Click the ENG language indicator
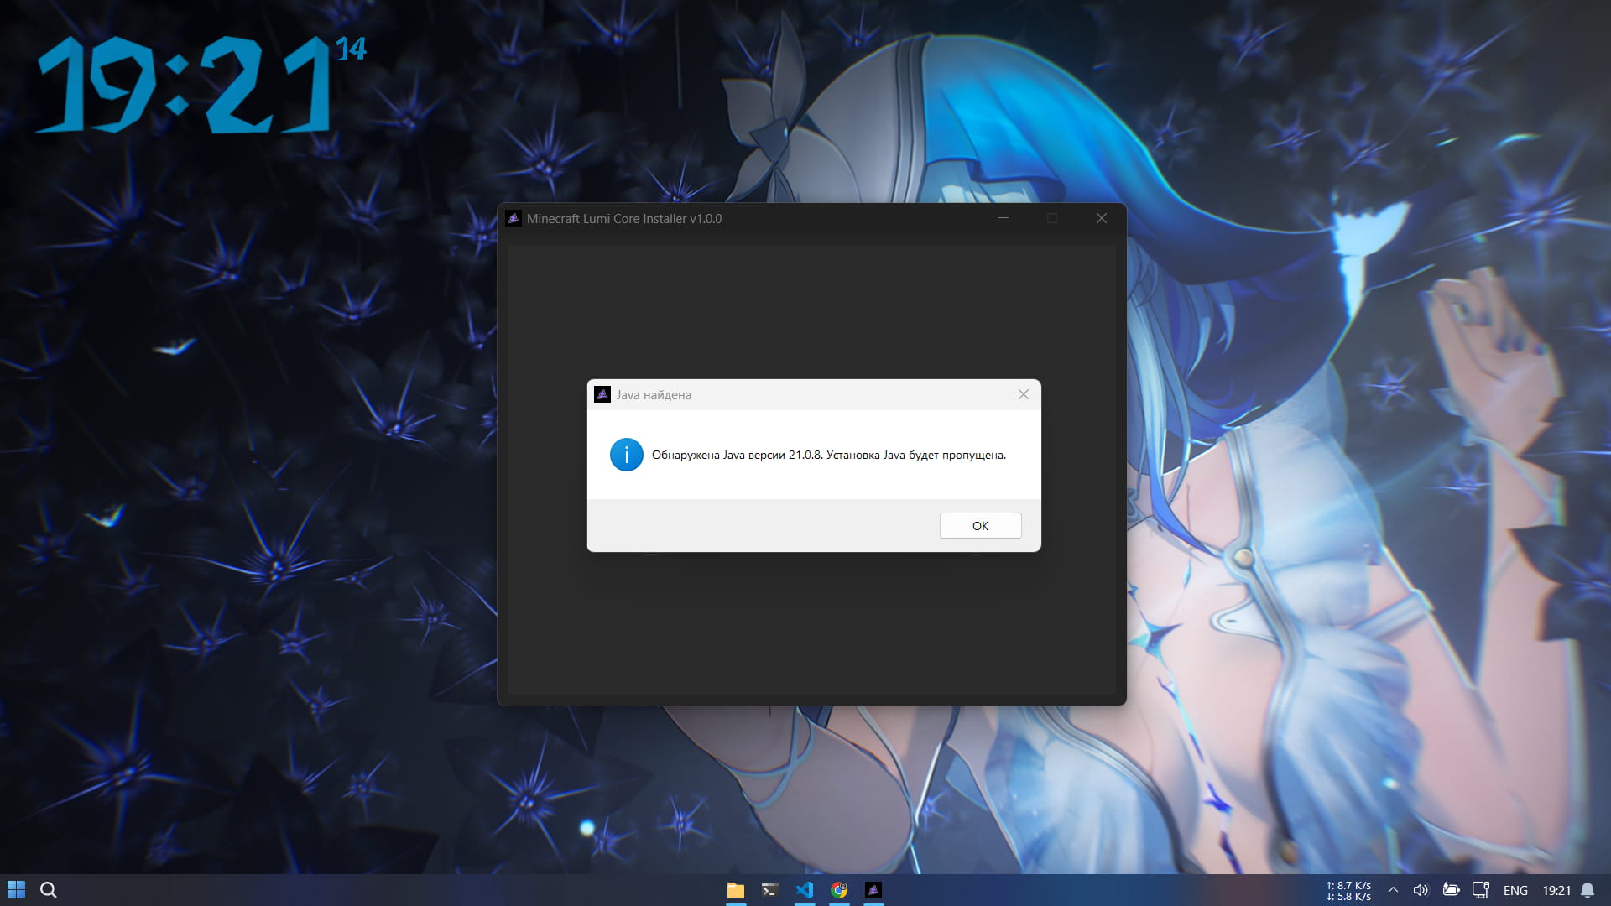The height and width of the screenshot is (906, 1611). pos(1515,890)
